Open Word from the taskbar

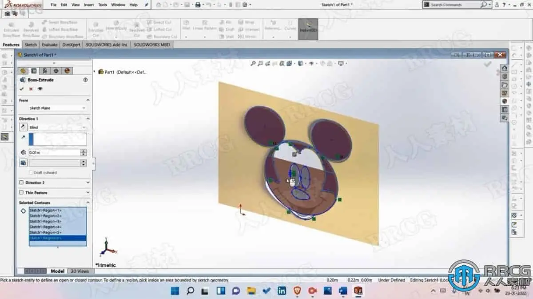pos(342,291)
